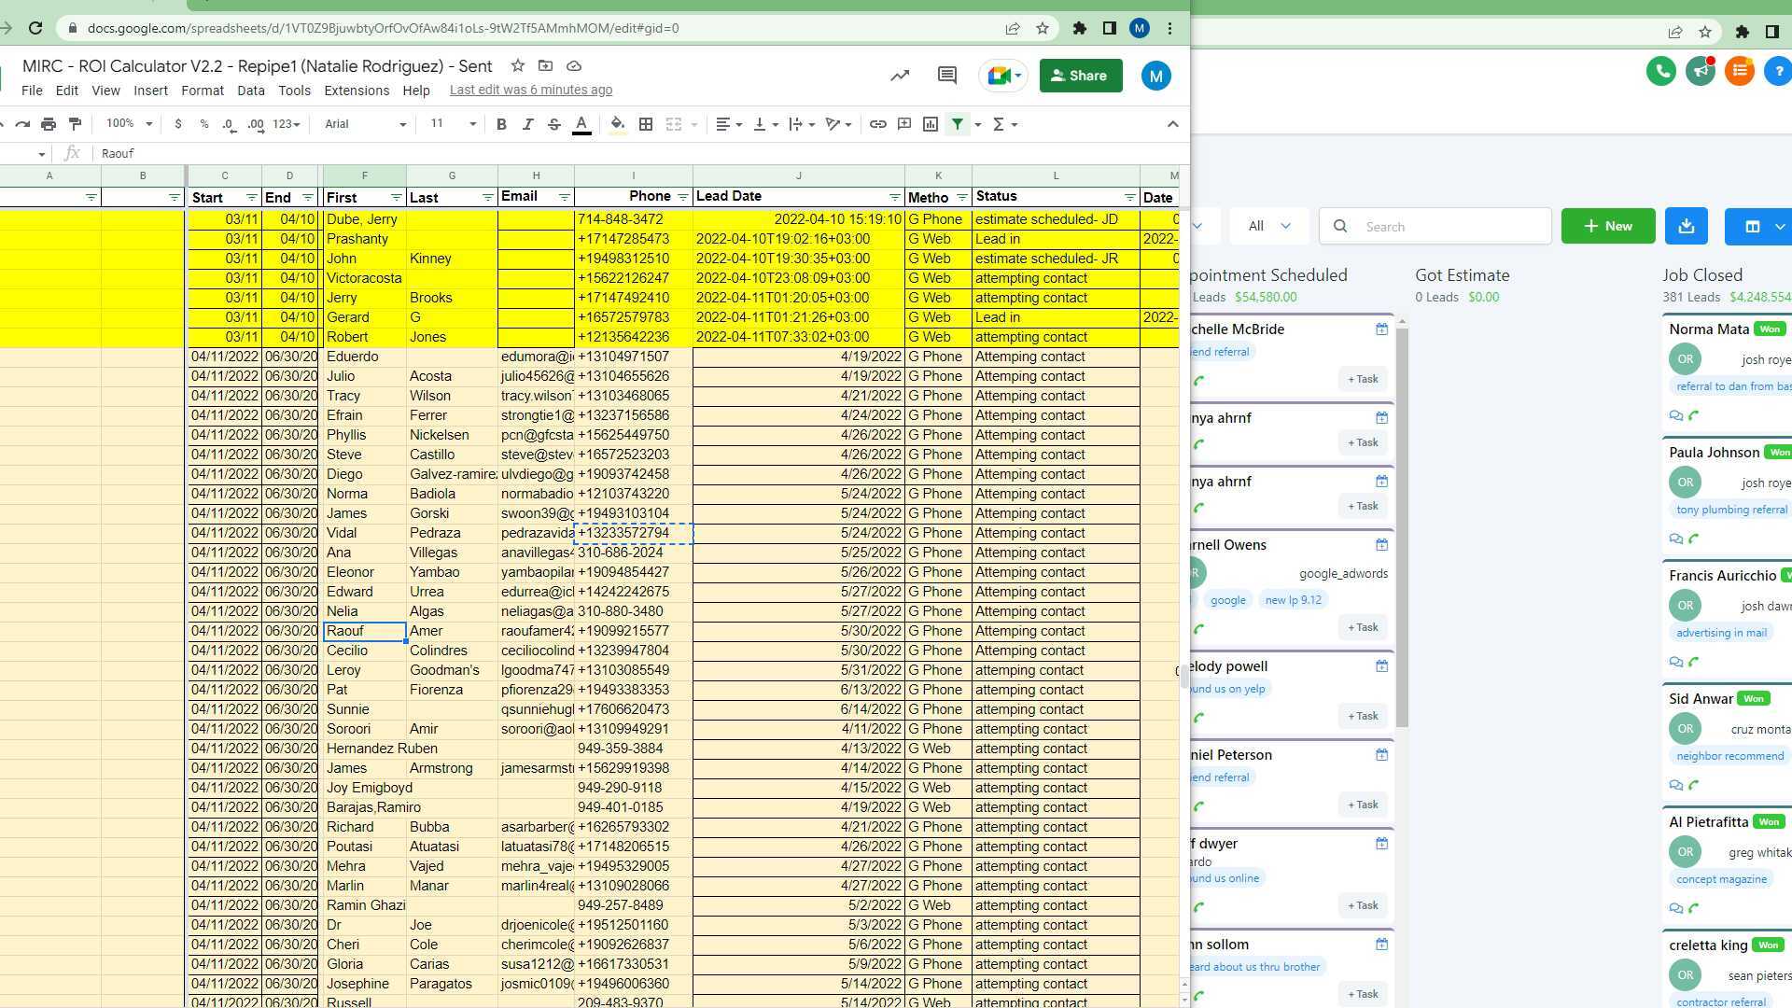Toggle the filter view using the green filter icon

pos(958,123)
